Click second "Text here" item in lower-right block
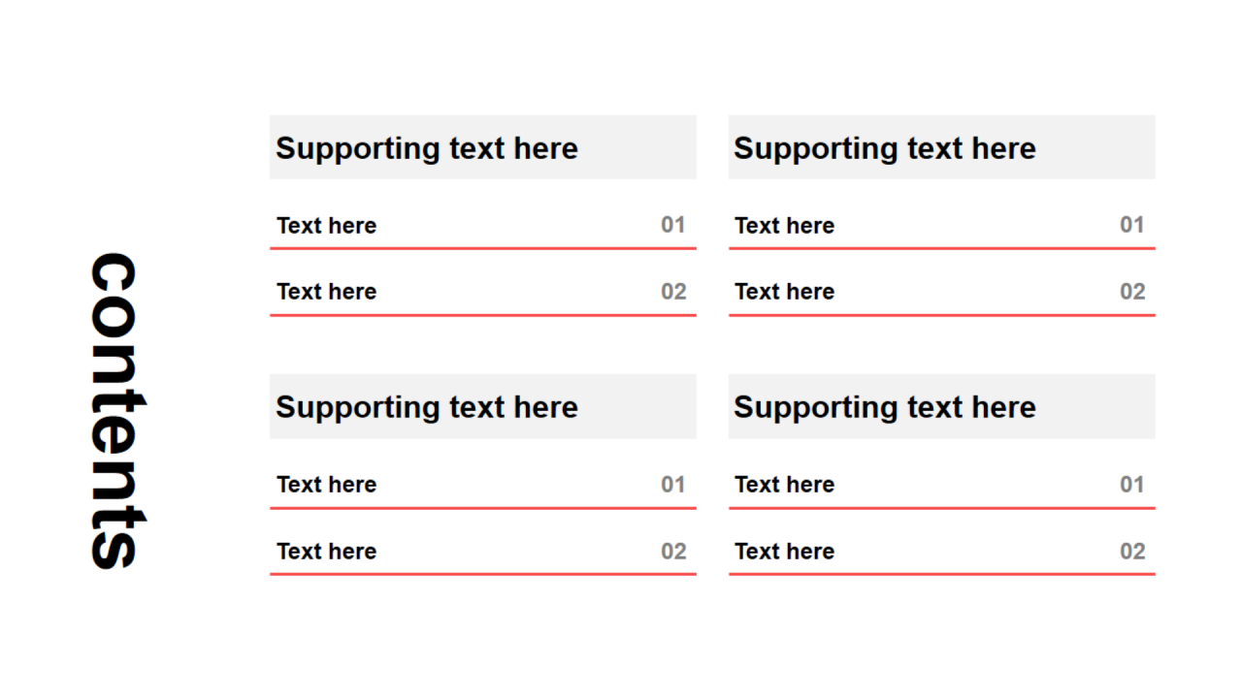 pyautogui.click(x=784, y=552)
